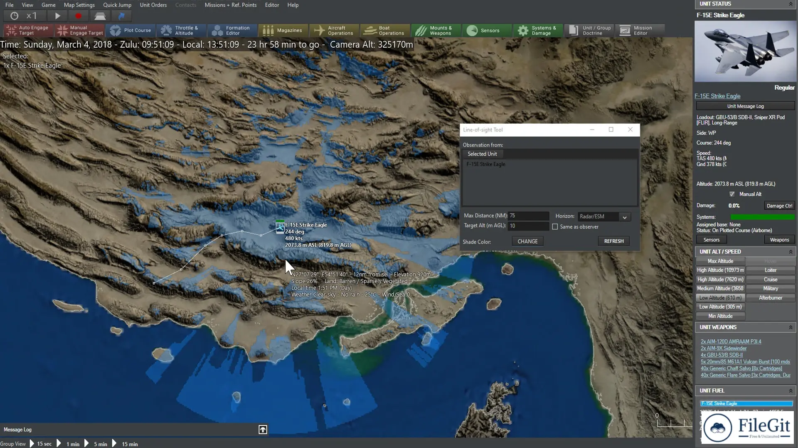Set throttle to Loiter

[x=771, y=270]
